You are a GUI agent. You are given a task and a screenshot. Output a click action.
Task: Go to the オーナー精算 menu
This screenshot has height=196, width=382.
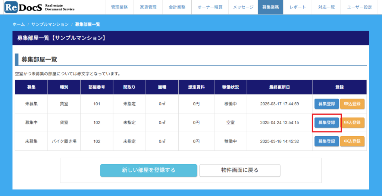210,7
